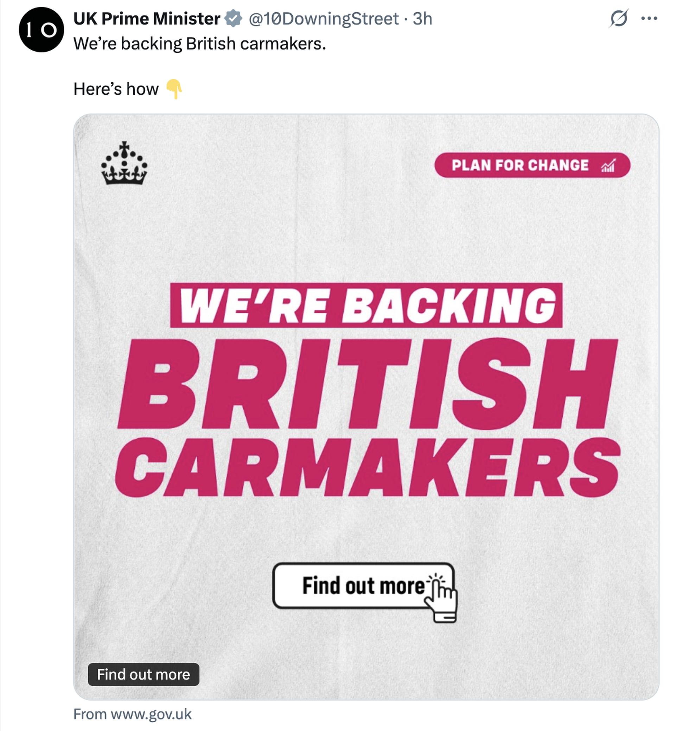
Task: Click the verified badge beside UK Prime Minister
Action: [x=234, y=19]
